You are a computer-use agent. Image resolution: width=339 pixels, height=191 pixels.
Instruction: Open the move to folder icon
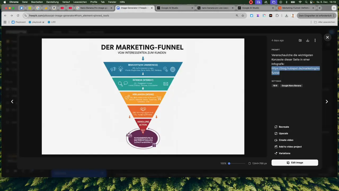pyautogui.click(x=300, y=40)
